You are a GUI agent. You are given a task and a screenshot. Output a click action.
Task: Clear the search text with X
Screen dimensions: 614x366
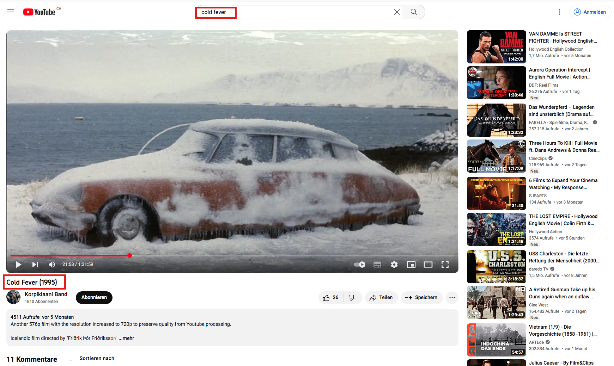tap(397, 12)
